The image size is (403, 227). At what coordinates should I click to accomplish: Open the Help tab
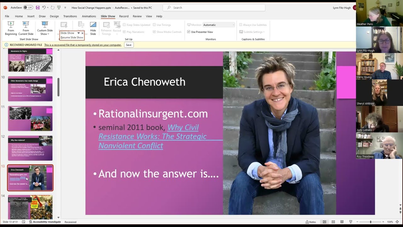pos(159,16)
